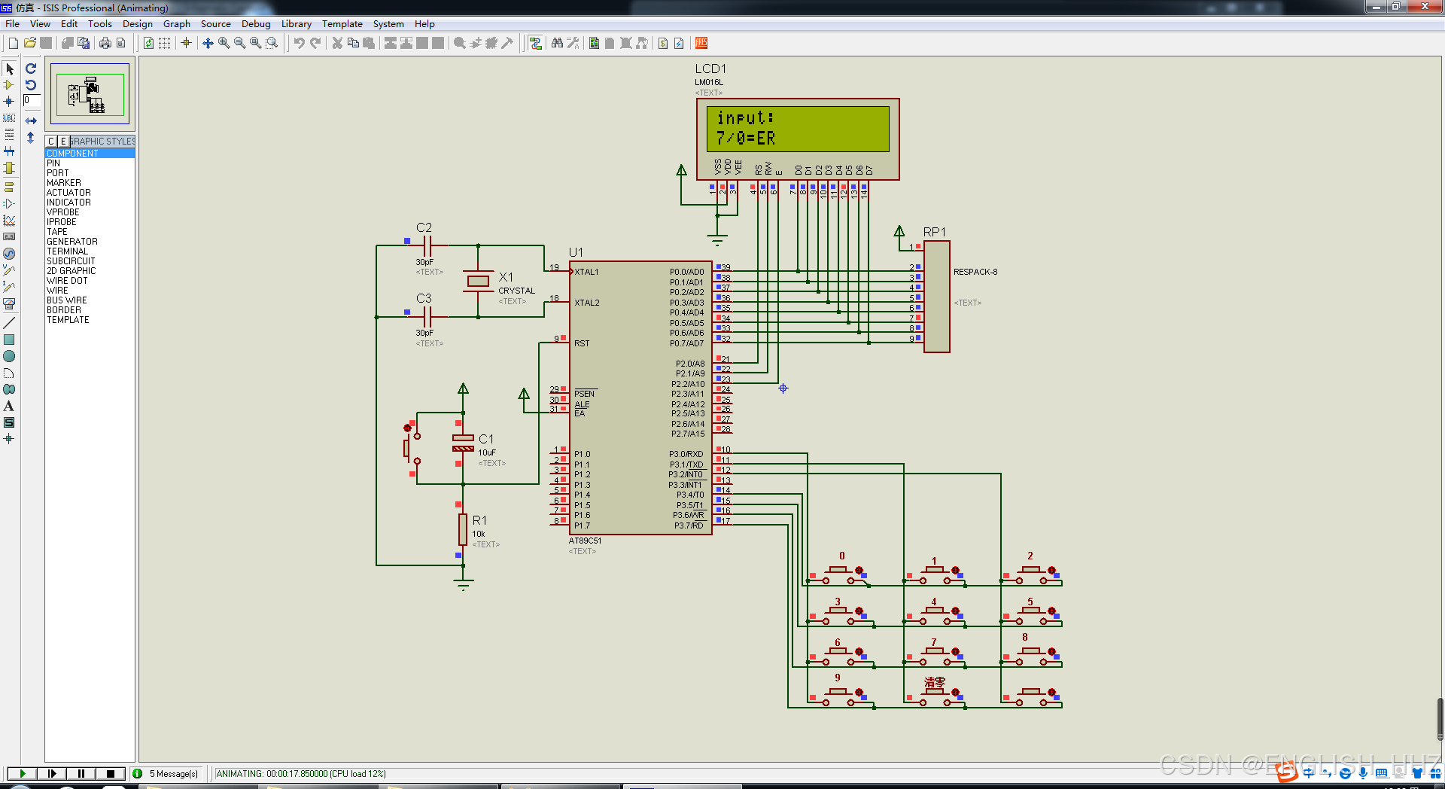Open the Graph Mode tool
1445x789 pixels.
tap(9, 221)
